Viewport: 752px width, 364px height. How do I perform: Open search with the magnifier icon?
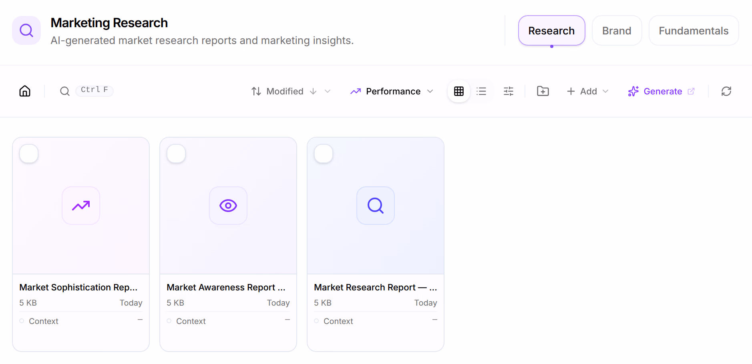pos(65,91)
